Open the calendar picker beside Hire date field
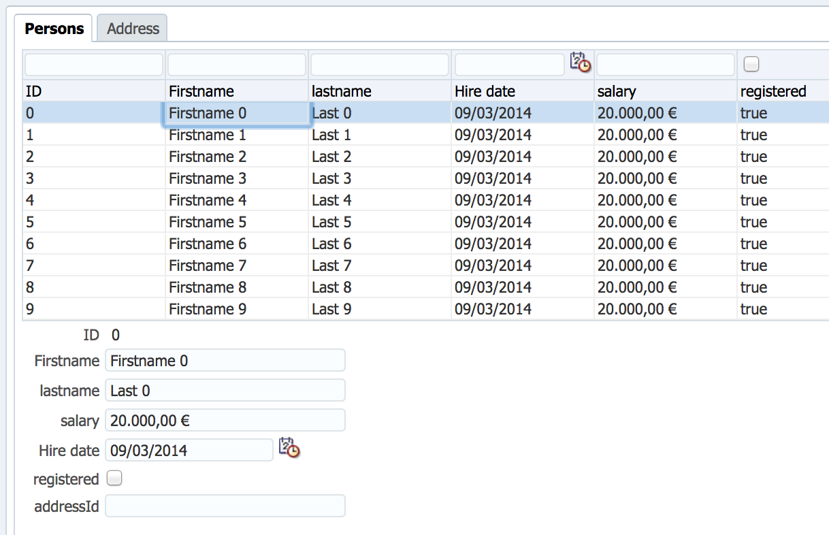The height and width of the screenshot is (535, 829). 290,448
